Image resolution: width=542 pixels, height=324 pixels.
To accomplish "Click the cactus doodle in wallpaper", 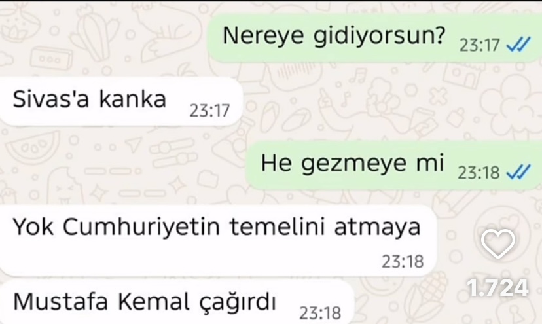I will [94, 33].
